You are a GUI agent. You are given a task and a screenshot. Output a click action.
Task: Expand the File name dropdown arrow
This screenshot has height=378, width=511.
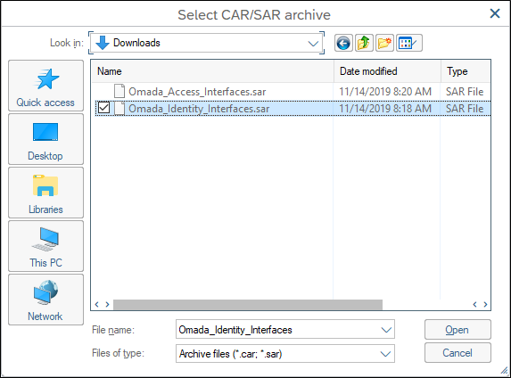point(386,330)
